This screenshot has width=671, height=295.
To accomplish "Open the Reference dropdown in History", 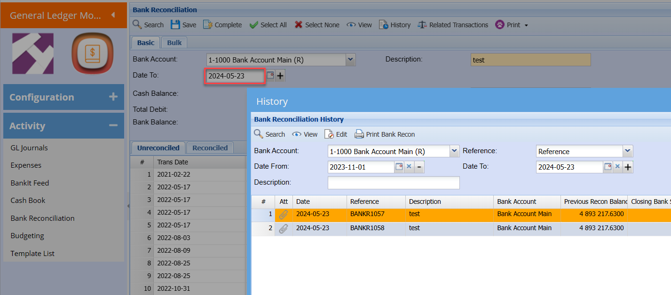I will (628, 151).
